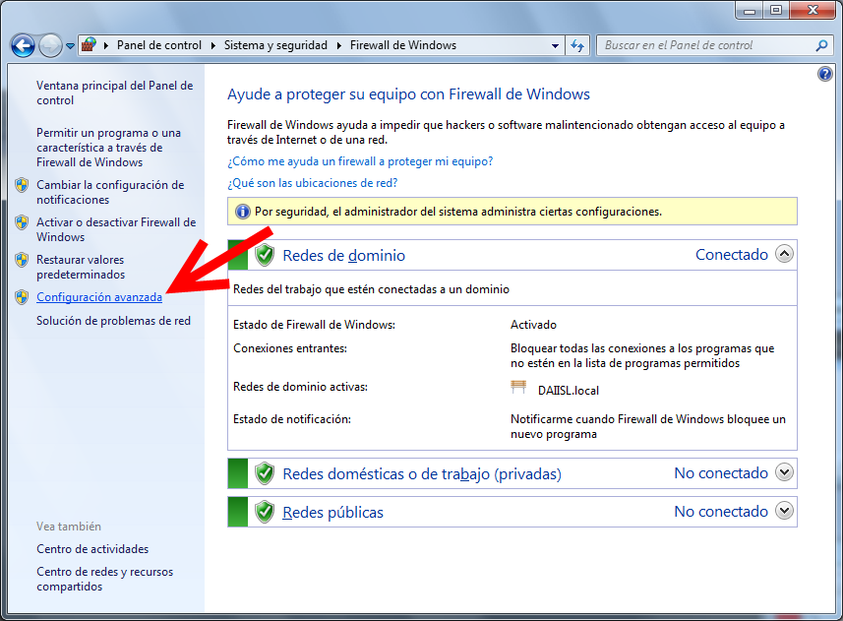The image size is (843, 621).
Task: Click green shield of 'Redes domésticas o de trabajo'
Action: (264, 473)
